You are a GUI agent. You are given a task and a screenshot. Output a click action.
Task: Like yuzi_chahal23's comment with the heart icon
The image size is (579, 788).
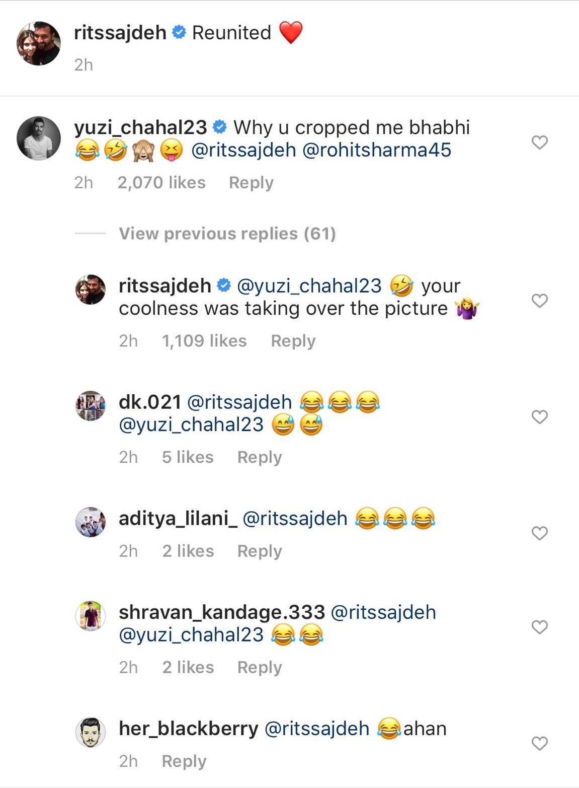click(539, 142)
